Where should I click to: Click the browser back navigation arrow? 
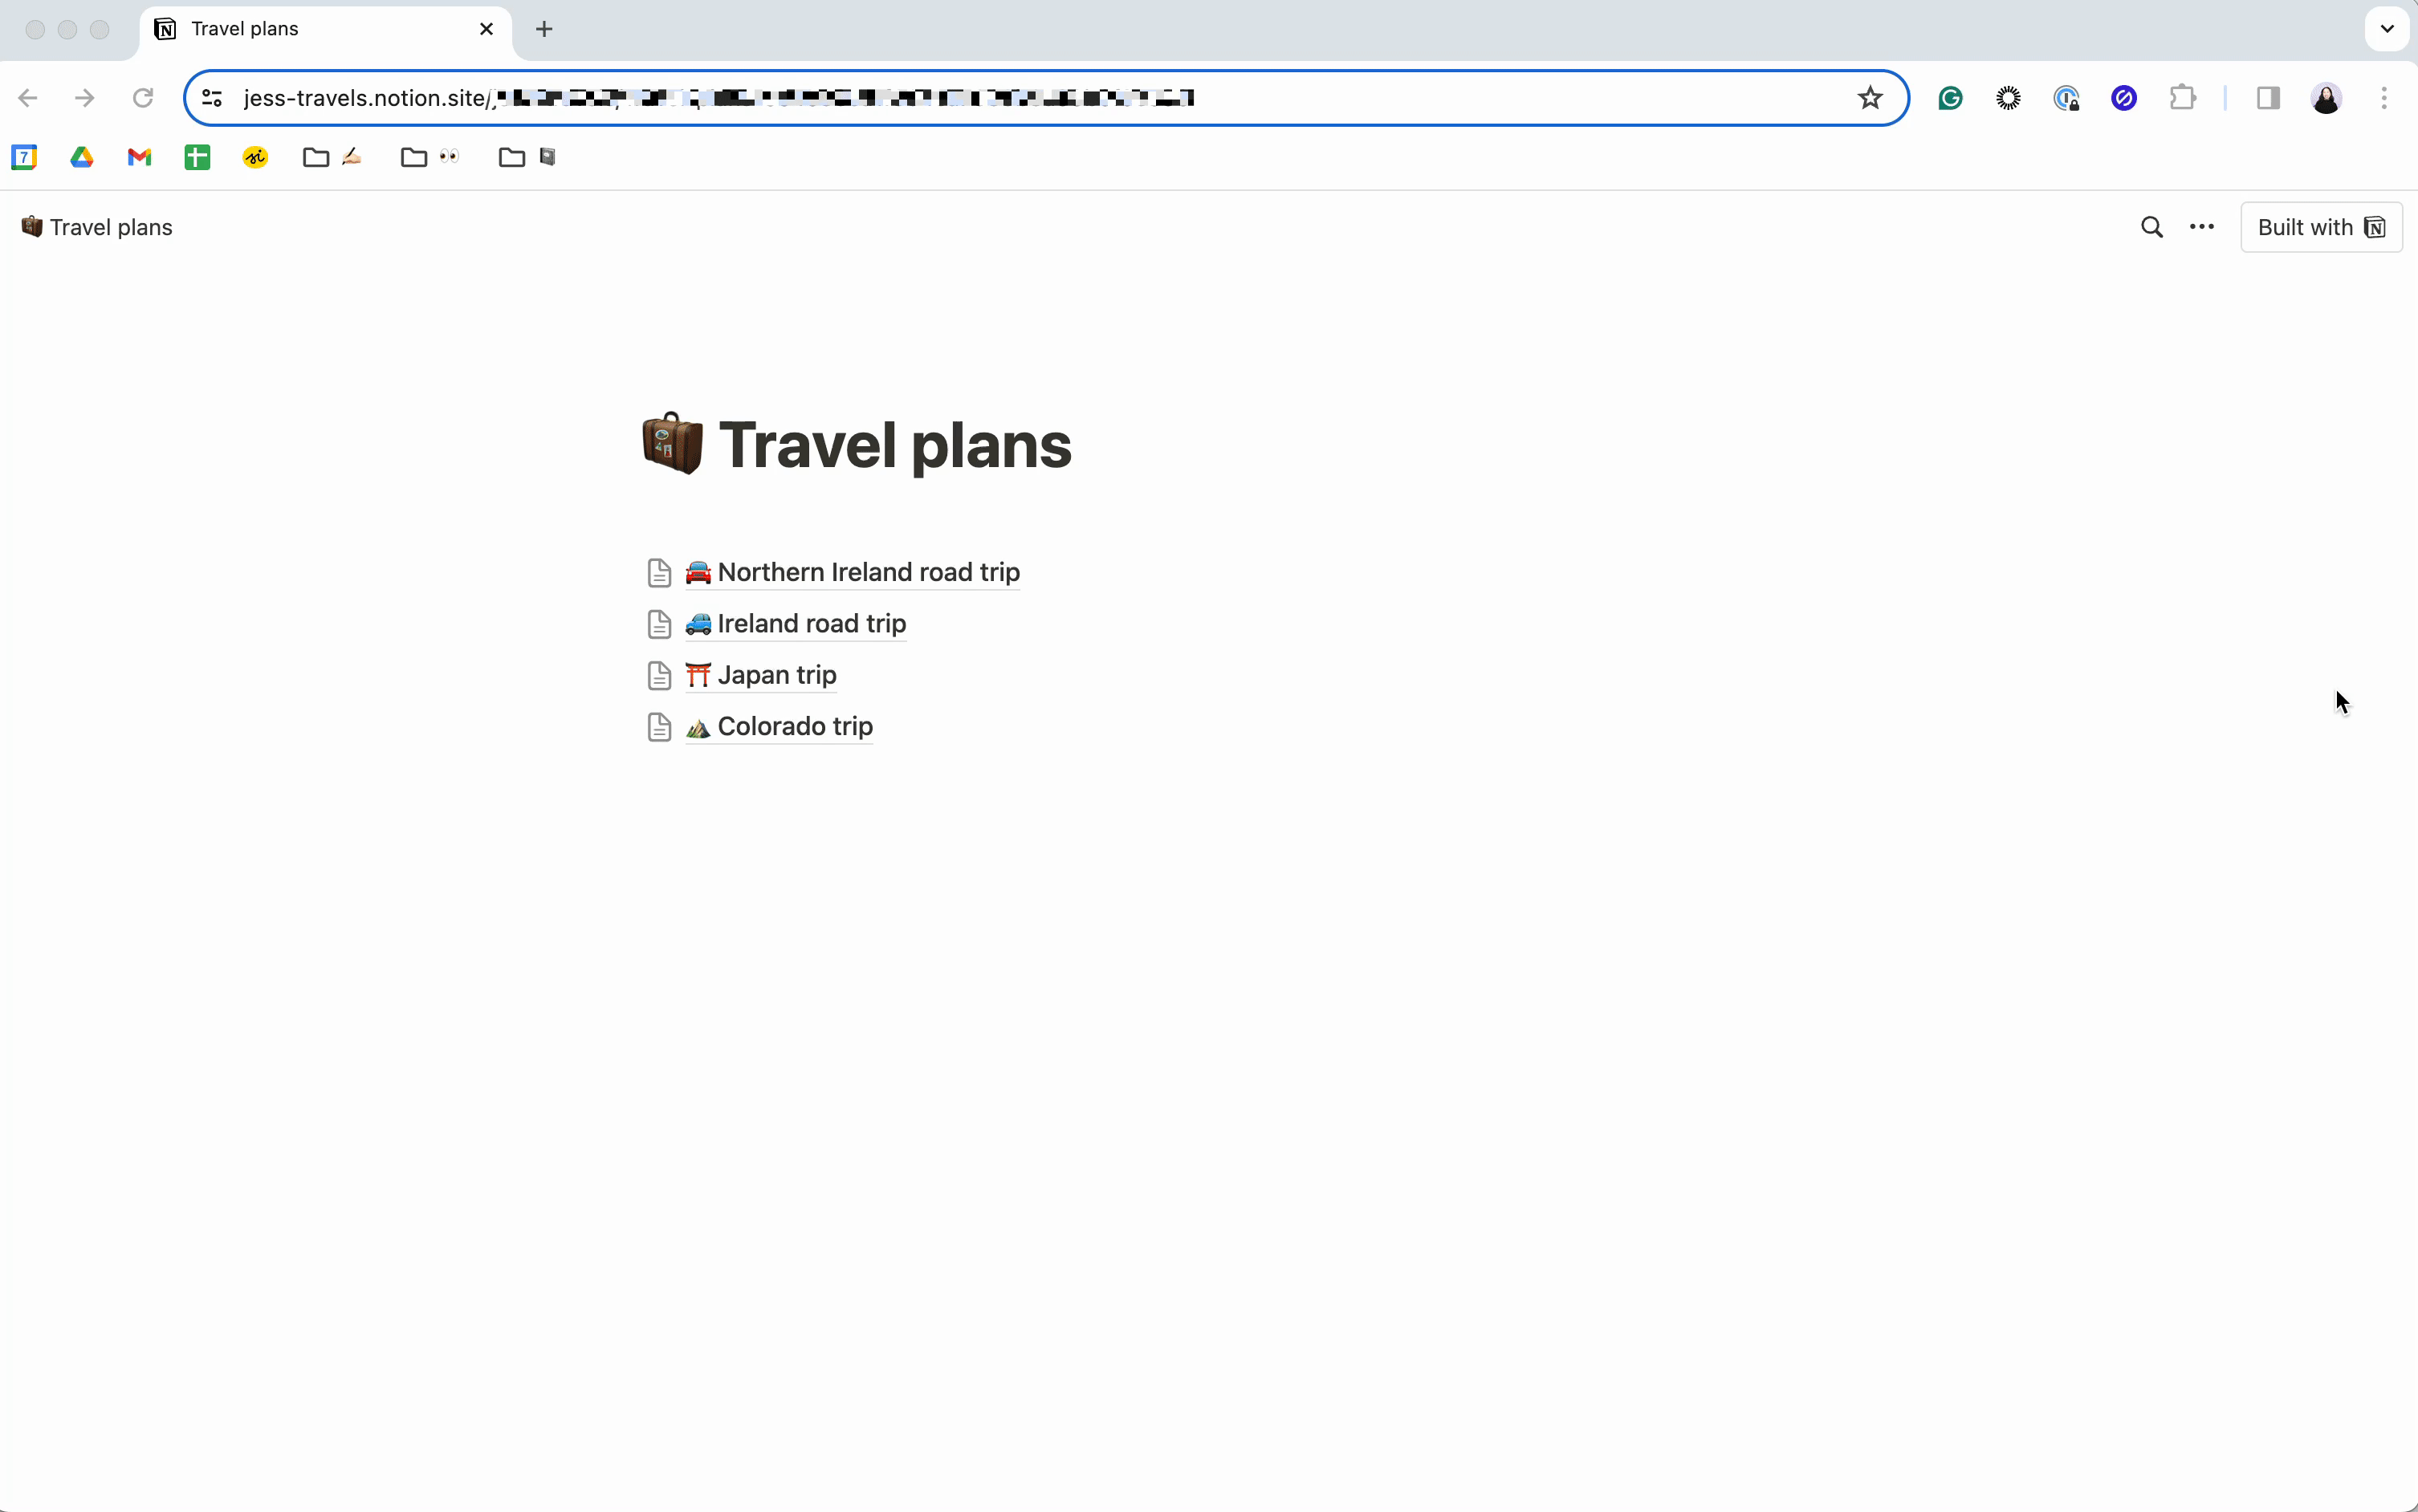tap(28, 100)
